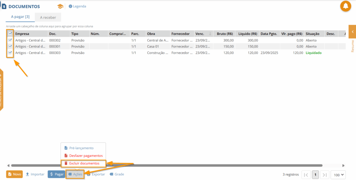
Task: Expand the Resumo side panel
Action: pos(352,32)
